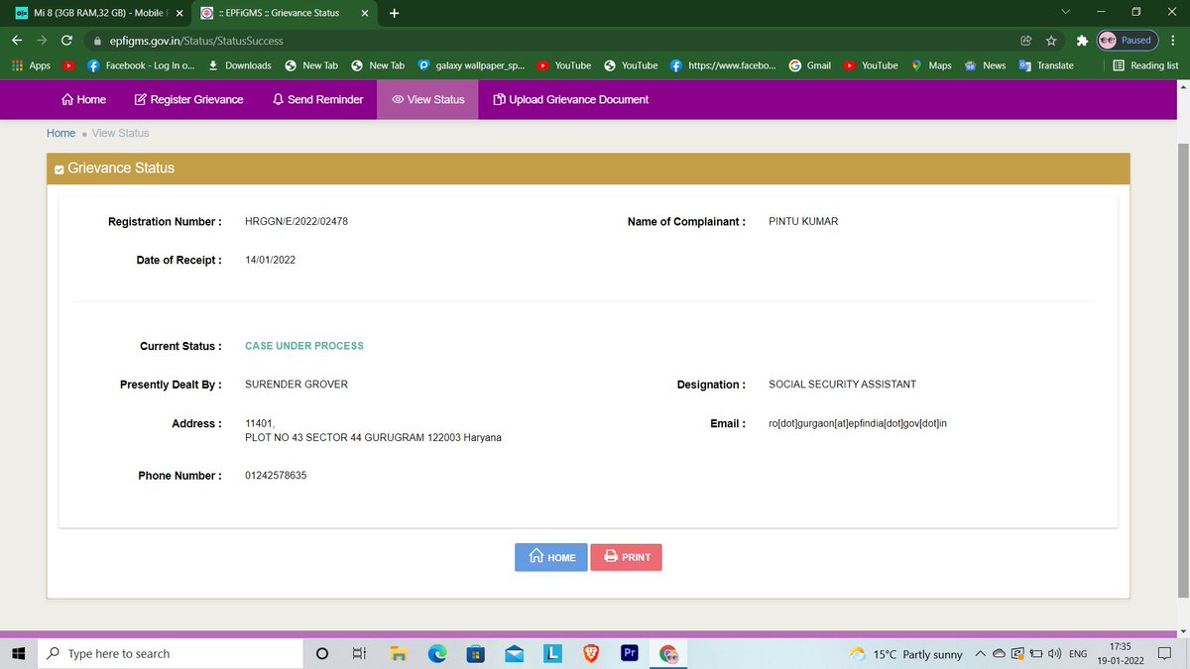Open the News bookmark

pyautogui.click(x=985, y=65)
